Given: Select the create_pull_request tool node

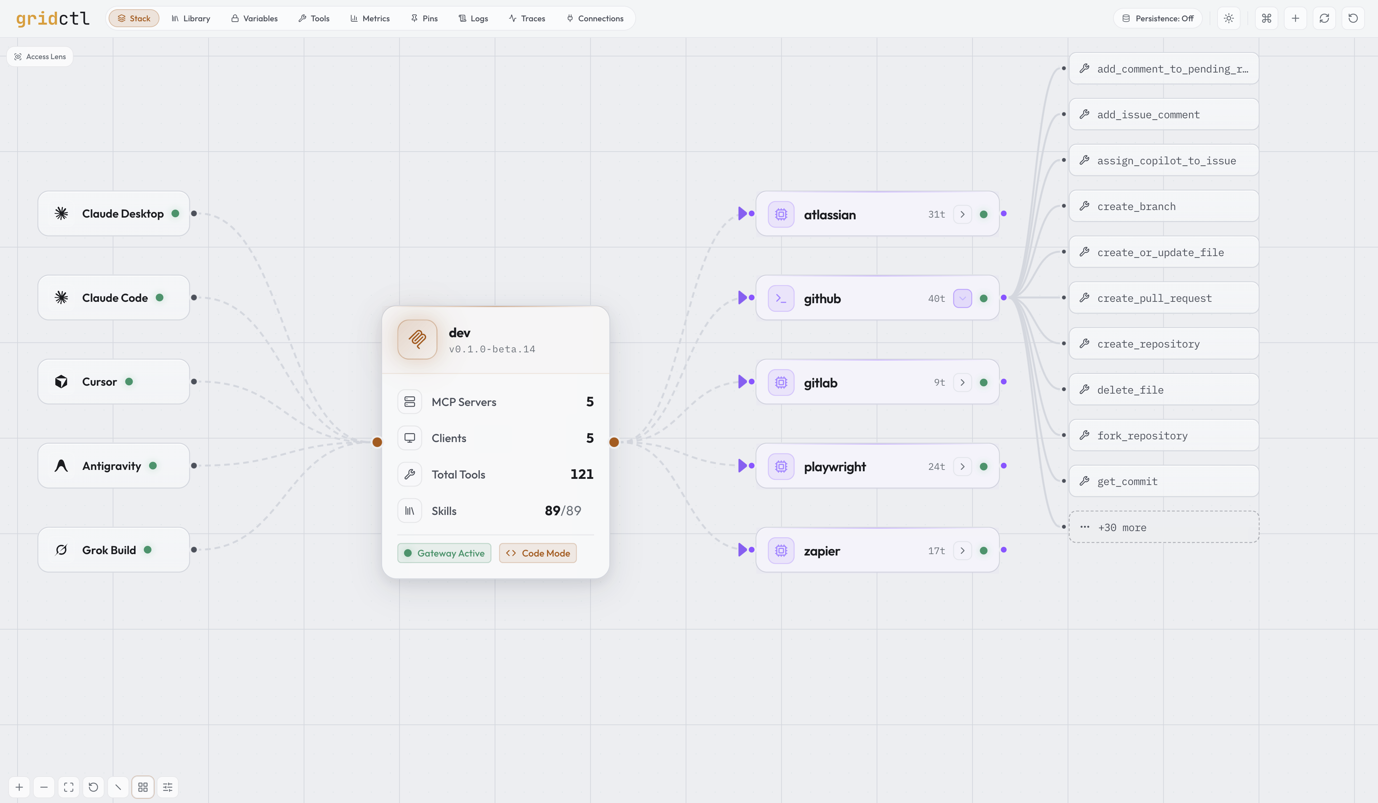Looking at the screenshot, I should 1164,298.
